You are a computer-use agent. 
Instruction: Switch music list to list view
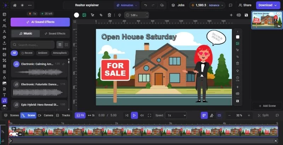pos(60,45)
